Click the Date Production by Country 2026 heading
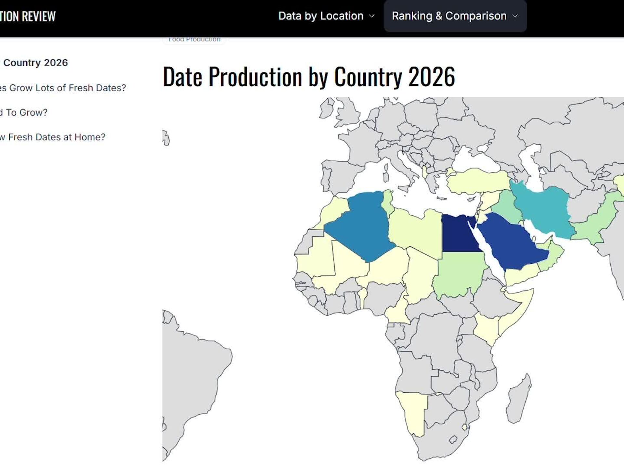 (x=308, y=77)
